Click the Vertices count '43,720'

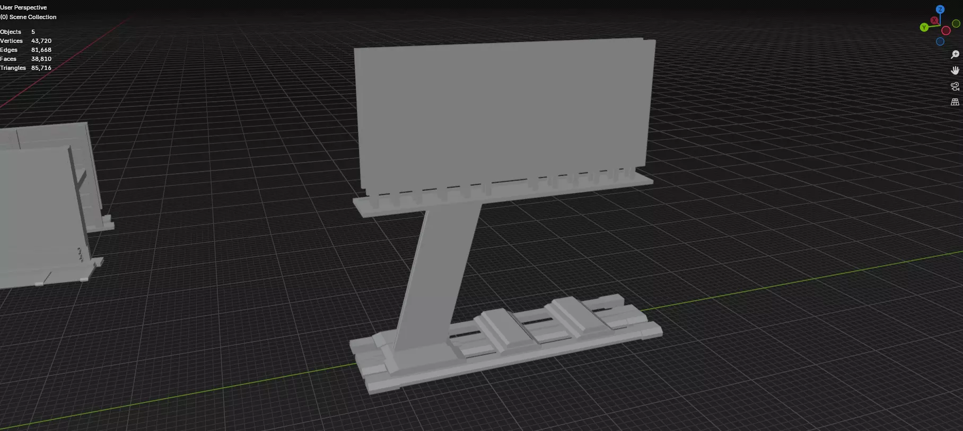click(x=41, y=41)
